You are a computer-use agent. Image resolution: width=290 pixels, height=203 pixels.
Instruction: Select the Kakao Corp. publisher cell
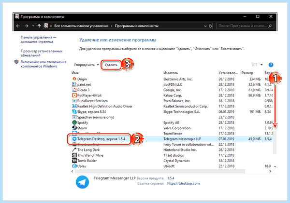(173, 95)
